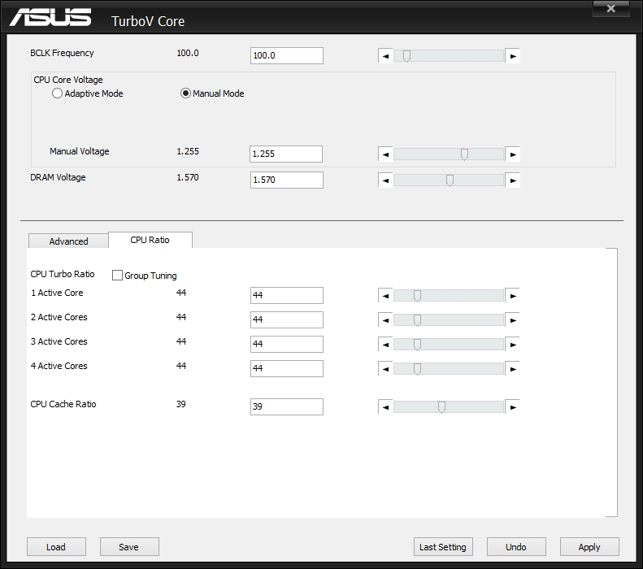Raise CPU Cache Ratio with right arrow
643x569 pixels.
[513, 407]
